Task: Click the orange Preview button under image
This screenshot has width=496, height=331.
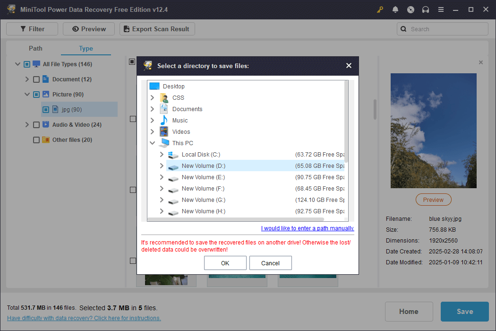Action: (x=433, y=200)
